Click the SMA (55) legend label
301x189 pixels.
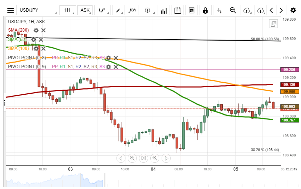tap(17, 40)
